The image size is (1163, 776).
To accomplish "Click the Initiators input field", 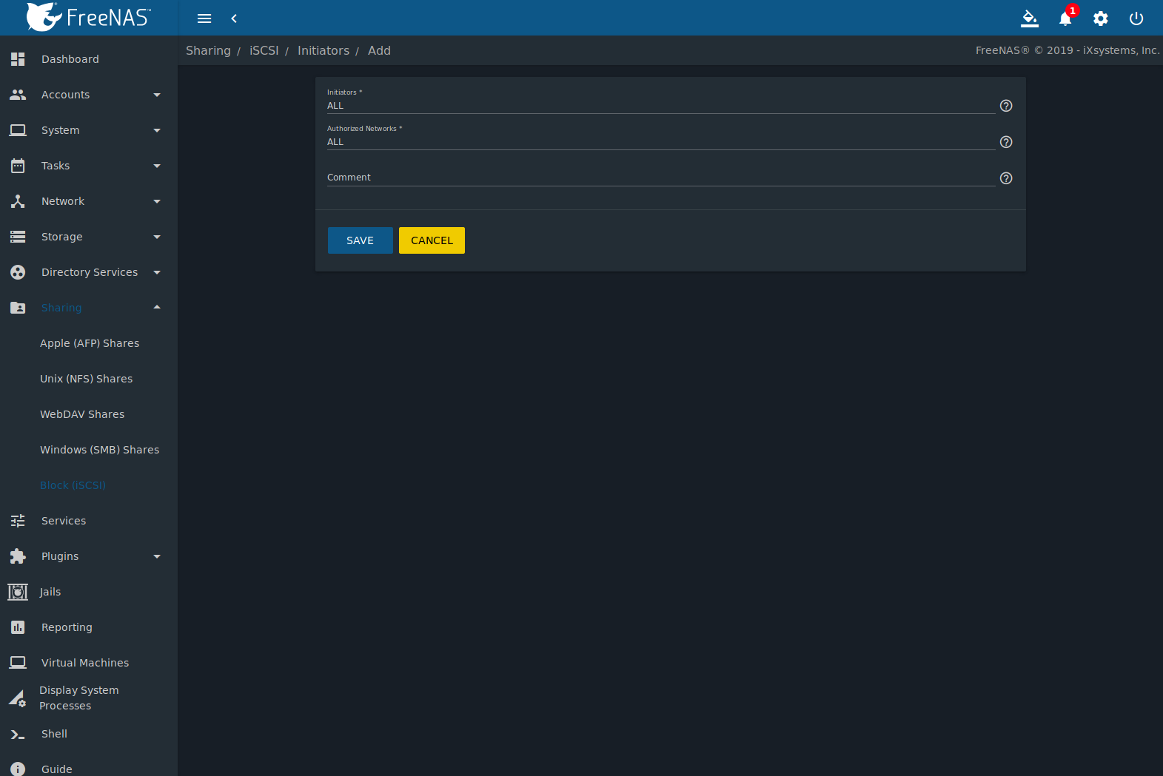I will pos(661,106).
